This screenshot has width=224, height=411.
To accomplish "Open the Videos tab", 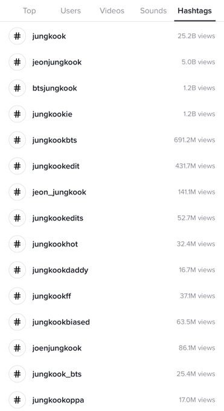I will click(x=112, y=11).
